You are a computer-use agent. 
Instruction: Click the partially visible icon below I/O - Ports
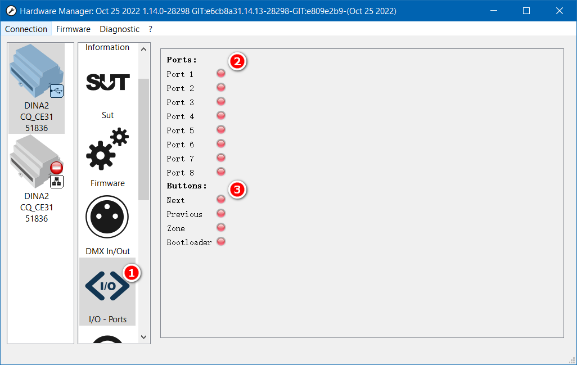107,339
